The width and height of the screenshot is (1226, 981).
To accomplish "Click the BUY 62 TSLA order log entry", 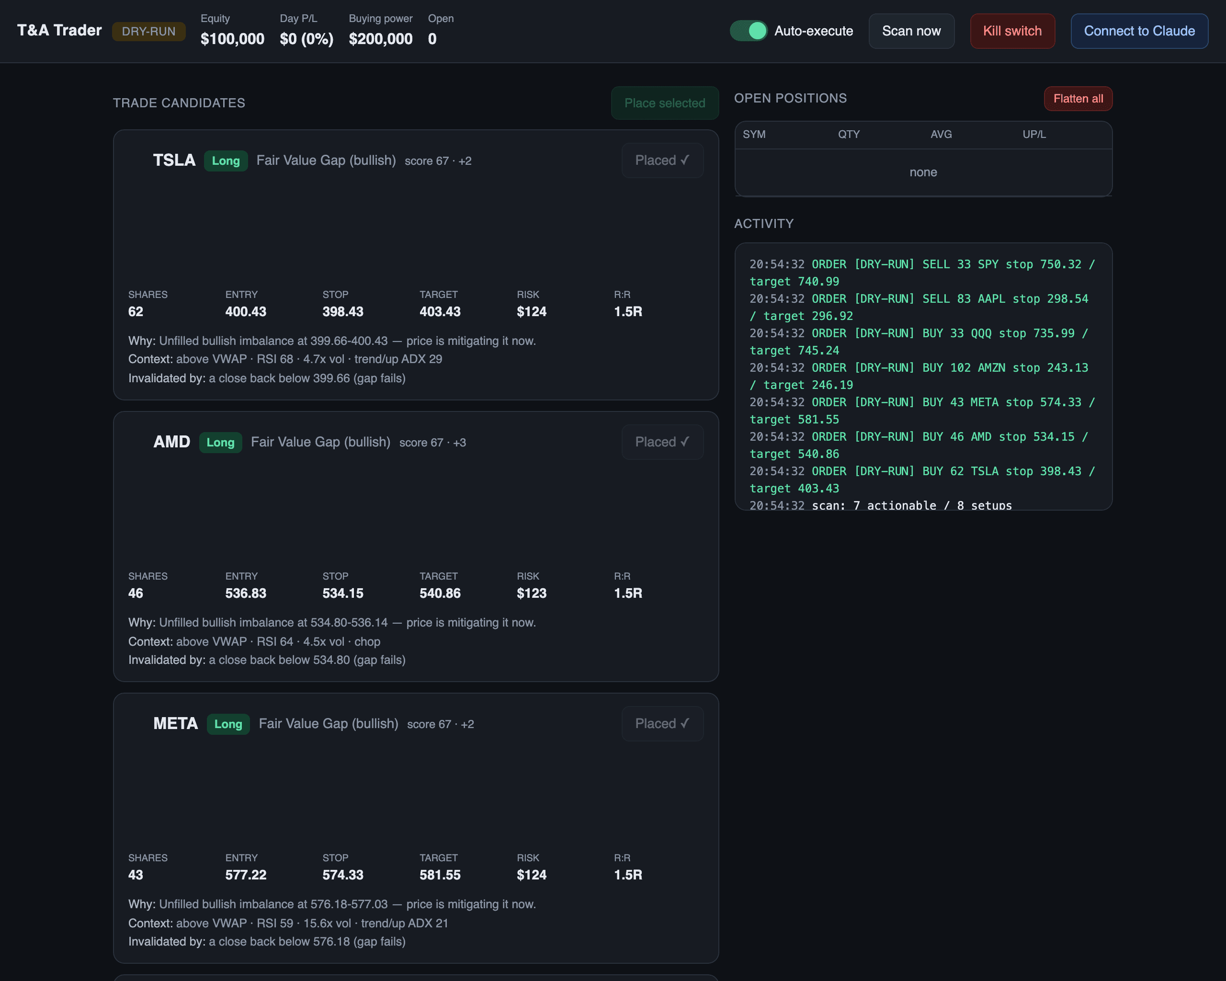I will [922, 480].
